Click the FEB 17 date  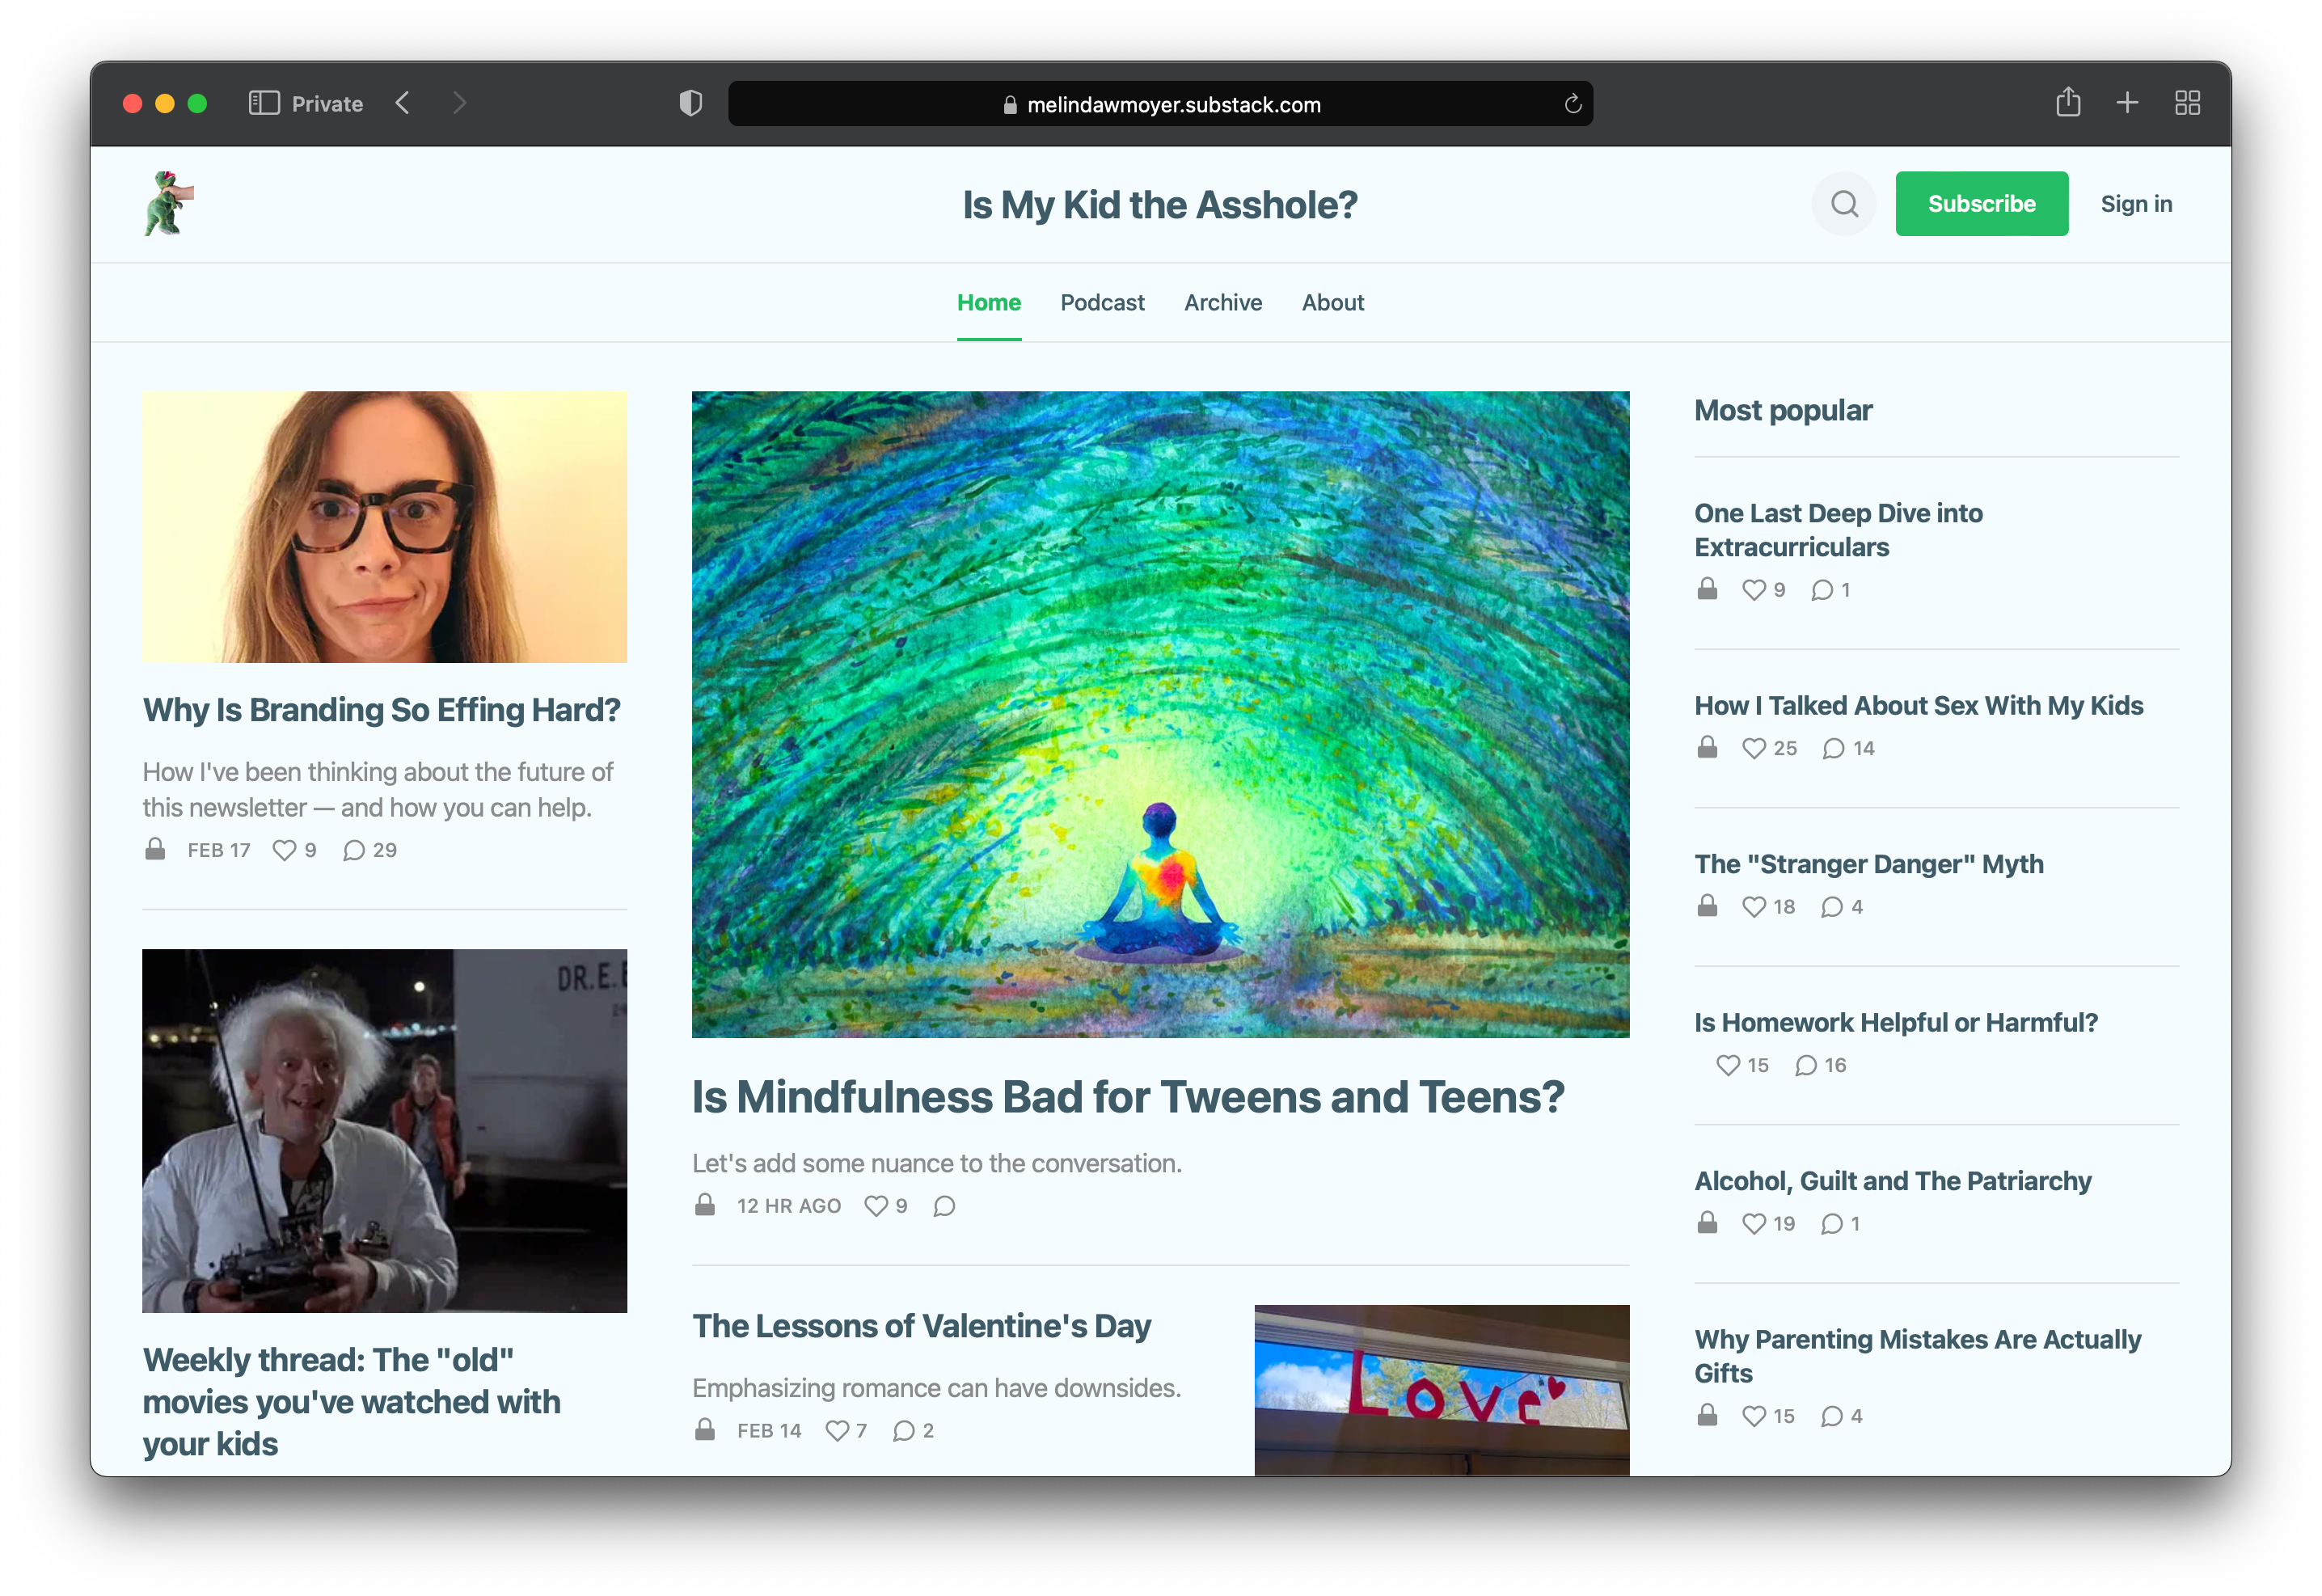(x=218, y=850)
